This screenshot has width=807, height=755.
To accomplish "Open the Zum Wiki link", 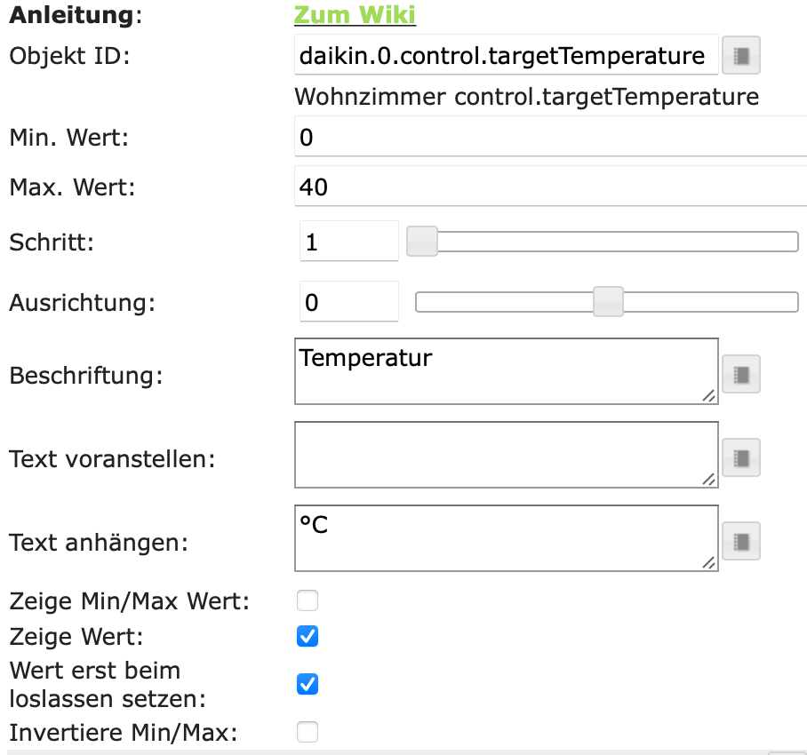I will (x=355, y=15).
